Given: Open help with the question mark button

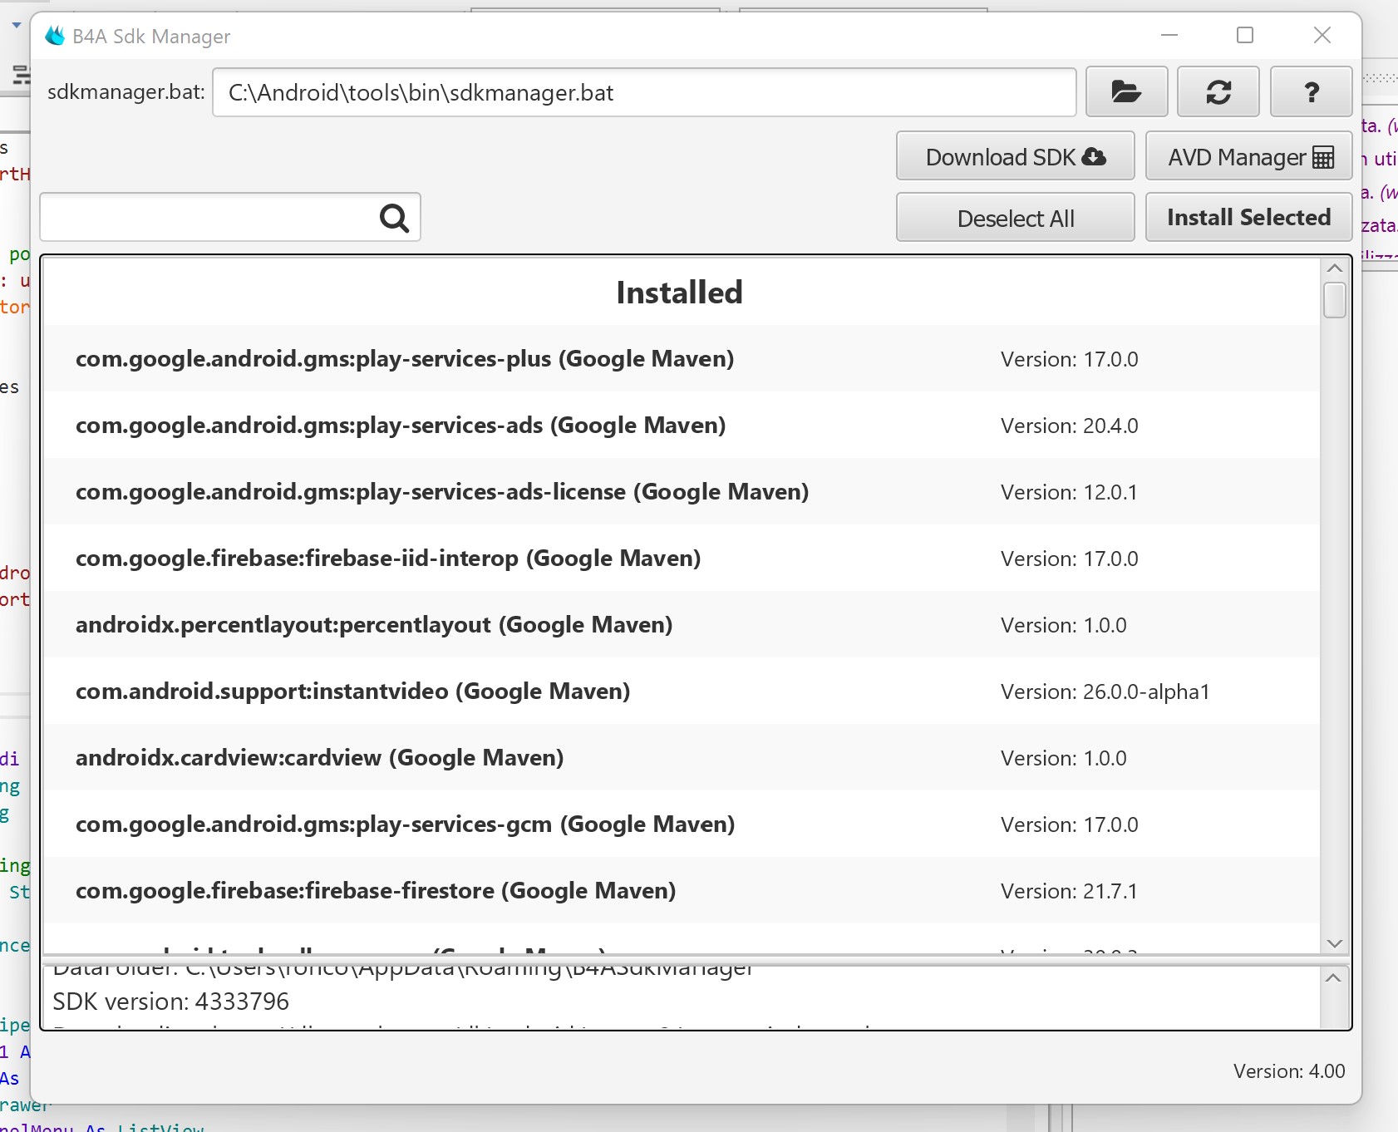Looking at the screenshot, I should click(x=1311, y=91).
